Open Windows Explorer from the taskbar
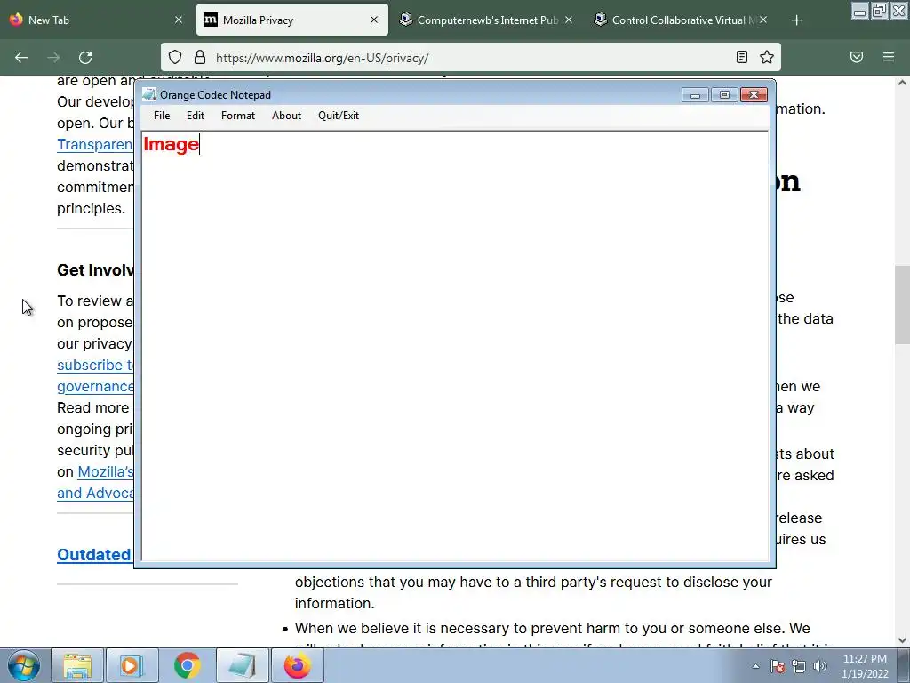Viewport: 910px width, 683px height. tap(77, 665)
